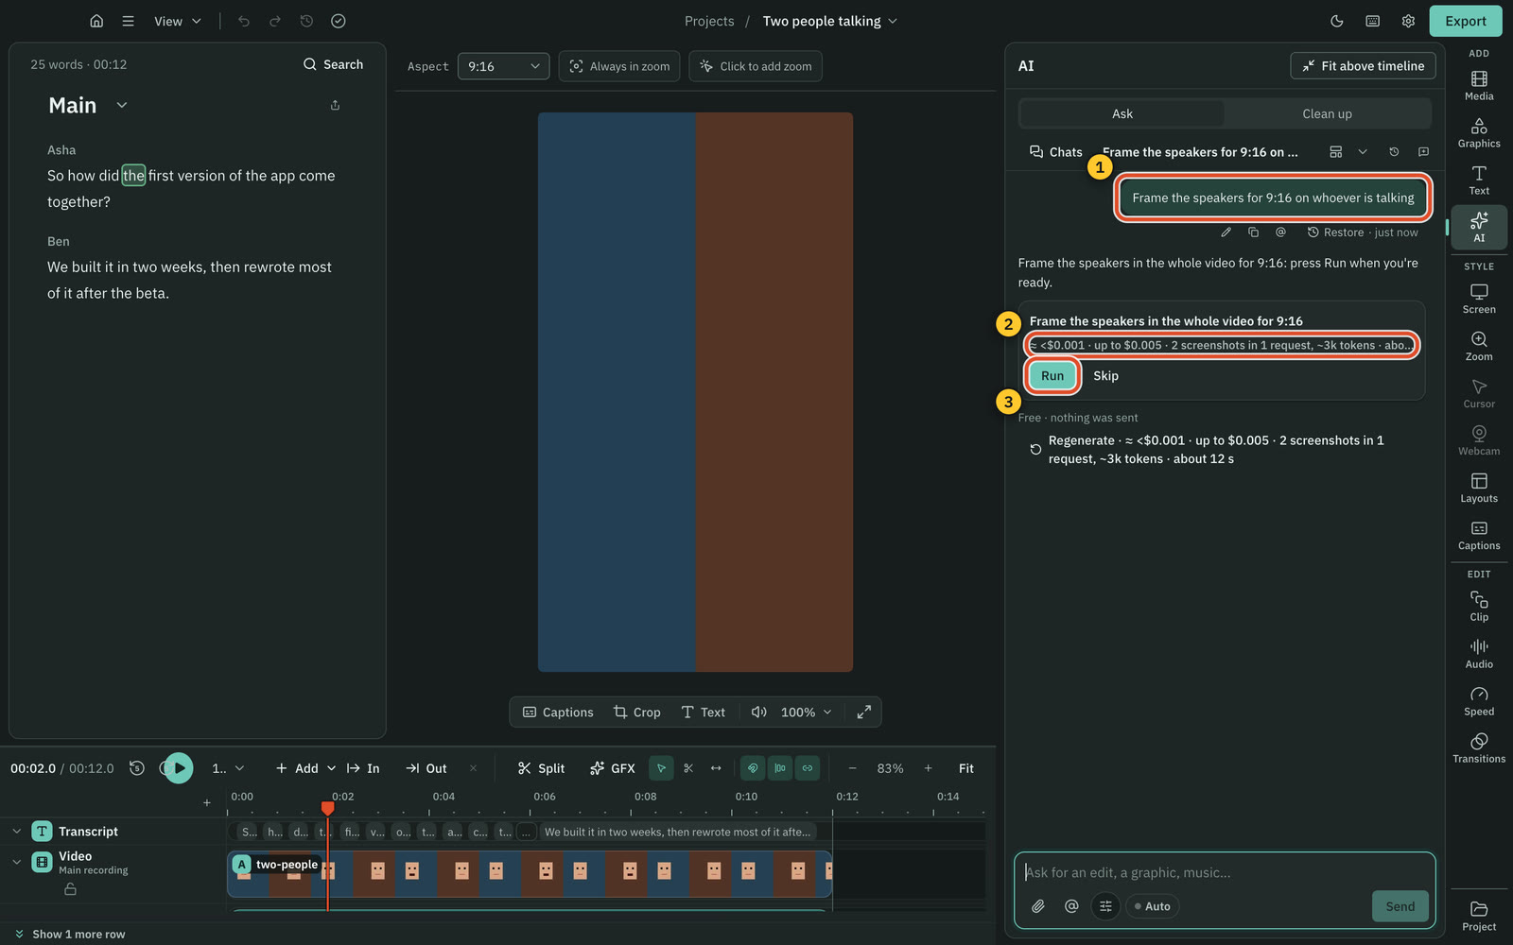Screen dimensions: 1513x945
Task: Open the Graphics panel
Action: 1479,132
